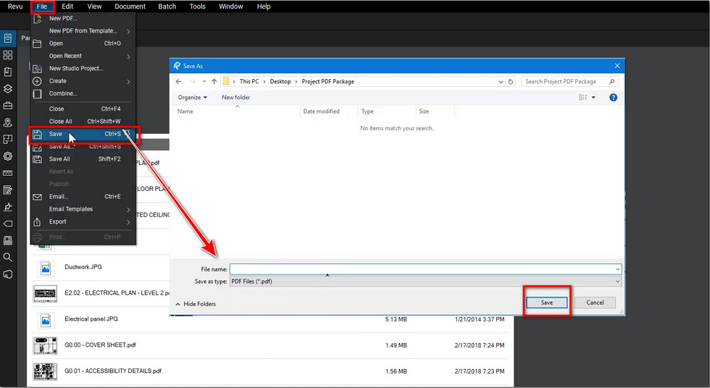Open the Bookmarks panel icon in sidebar

8,72
